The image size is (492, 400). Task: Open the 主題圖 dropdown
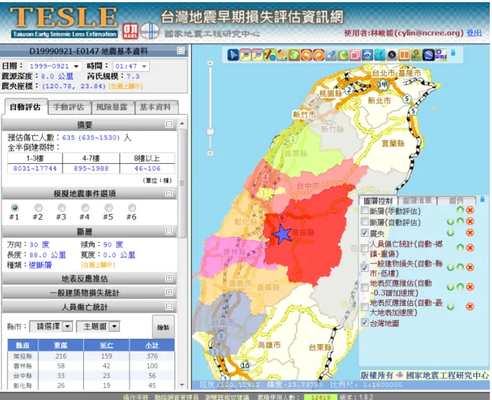[x=98, y=326]
